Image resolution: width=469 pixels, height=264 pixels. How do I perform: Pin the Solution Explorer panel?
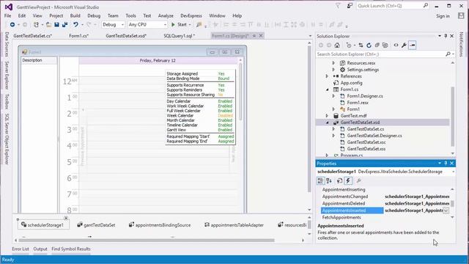coord(446,36)
